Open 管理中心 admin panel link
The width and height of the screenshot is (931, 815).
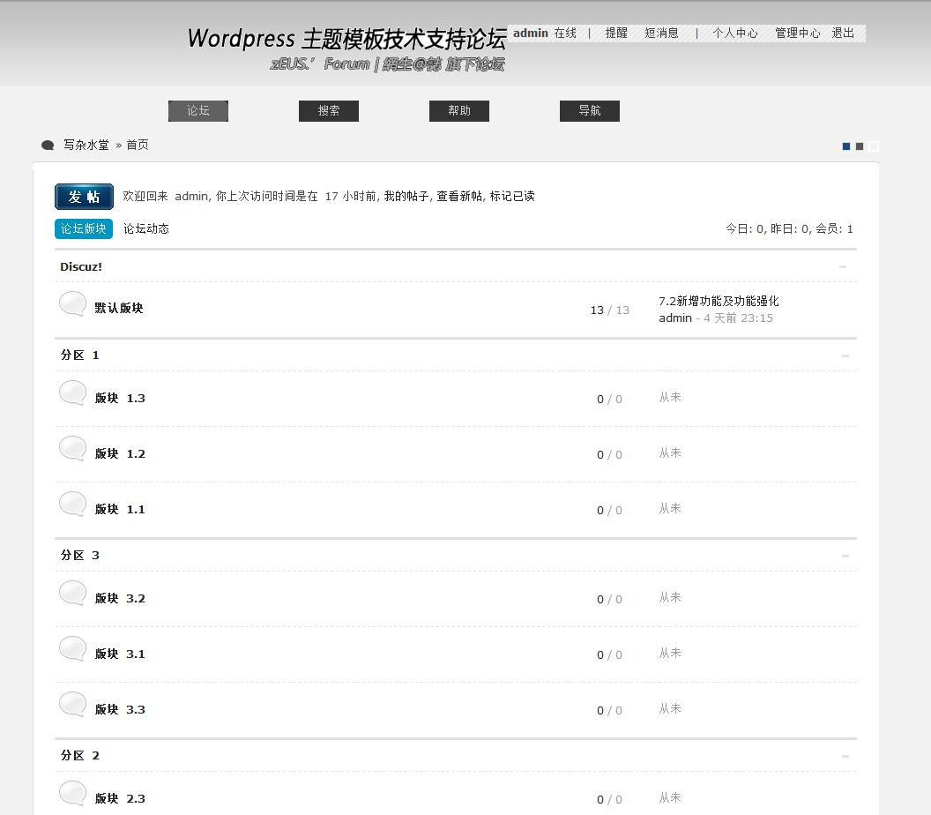click(797, 34)
